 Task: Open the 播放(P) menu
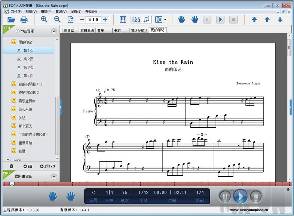point(46,12)
